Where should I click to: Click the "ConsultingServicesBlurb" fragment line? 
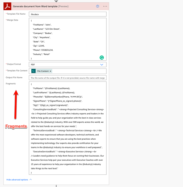point(68,109)
